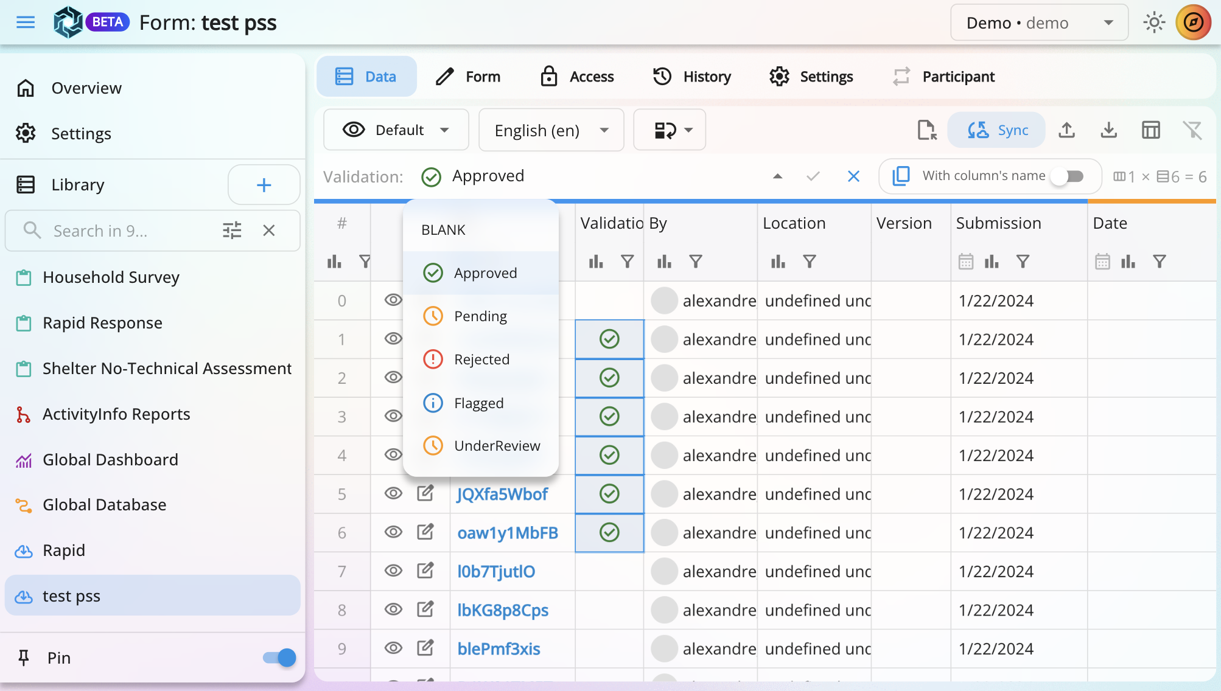Open Household Survey in the sidebar

(111, 277)
